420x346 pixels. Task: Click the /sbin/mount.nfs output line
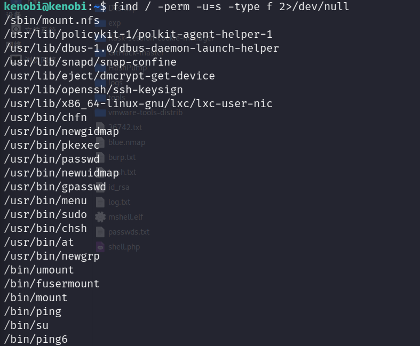coord(52,20)
